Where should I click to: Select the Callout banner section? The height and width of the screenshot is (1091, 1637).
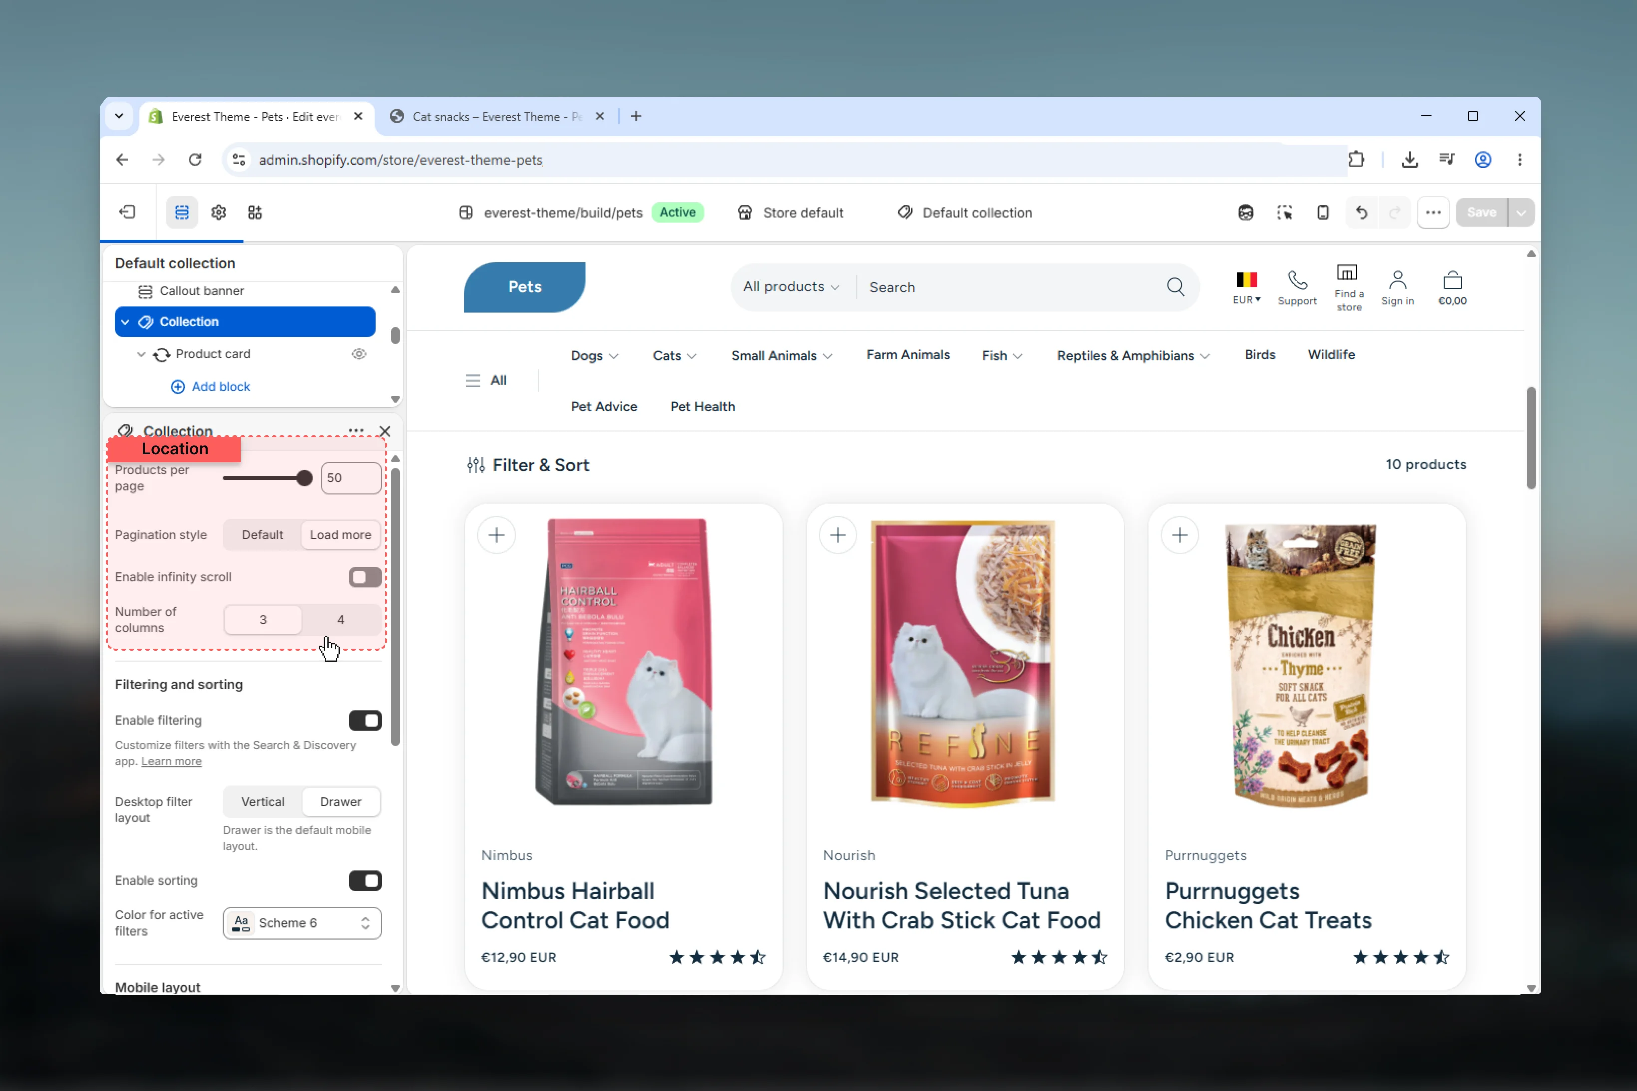[201, 291]
